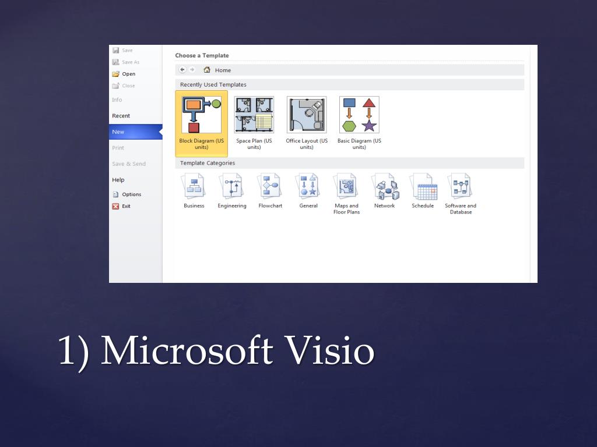Open Software and Database category
Image resolution: width=597 pixels, height=447 pixels.
tap(461, 194)
